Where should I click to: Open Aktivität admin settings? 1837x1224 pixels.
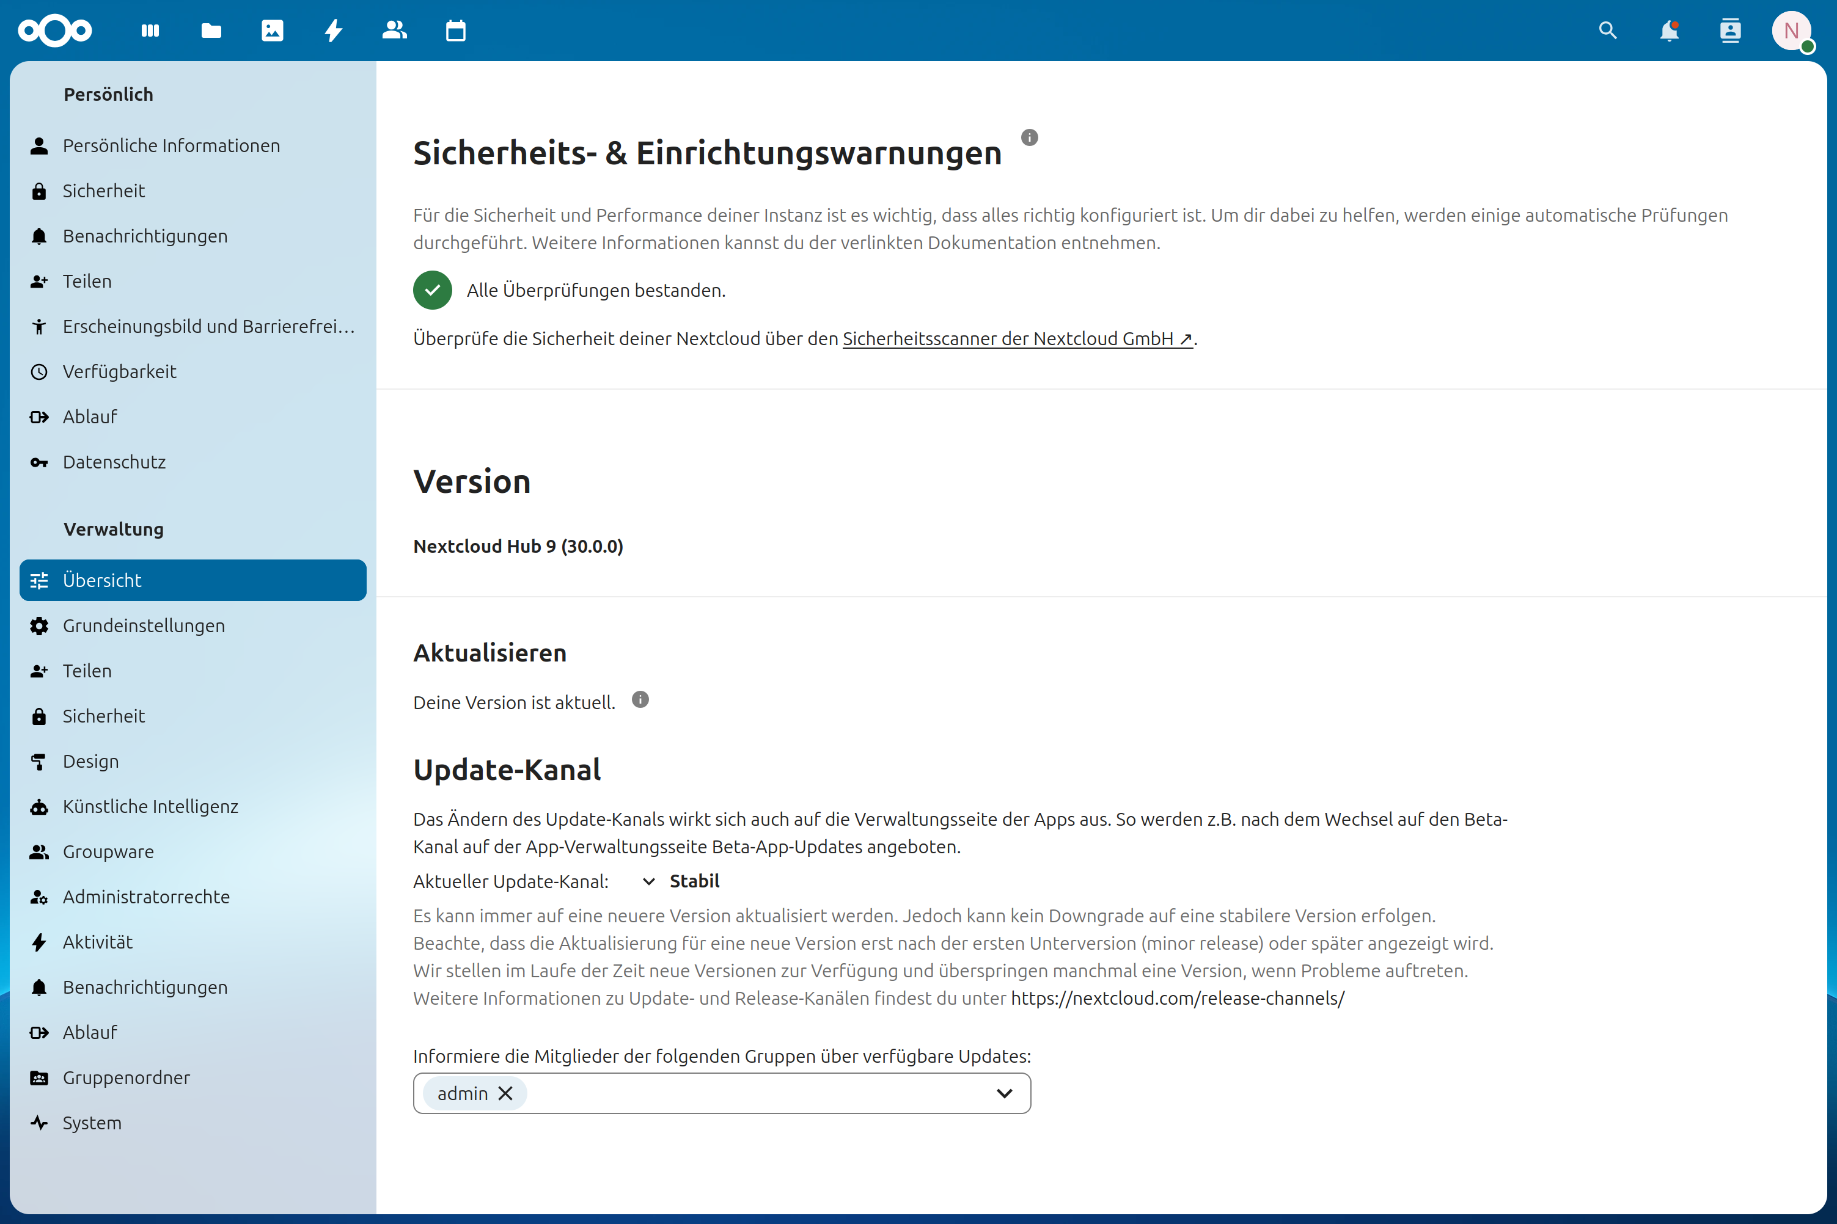193,942
